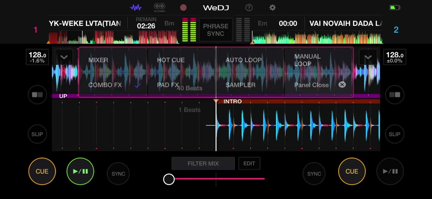The height and width of the screenshot is (199, 432).
Task: Tap the EDIT button
Action: [x=249, y=163]
